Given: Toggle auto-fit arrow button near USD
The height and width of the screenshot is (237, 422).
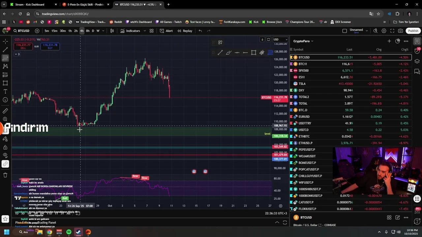Looking at the screenshot, I should point(262,39).
